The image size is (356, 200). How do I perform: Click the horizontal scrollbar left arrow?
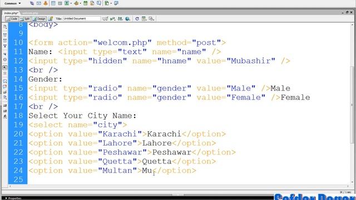click(x=10, y=186)
